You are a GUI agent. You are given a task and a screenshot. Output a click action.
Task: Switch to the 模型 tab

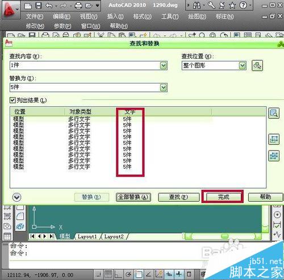[x=65, y=236]
